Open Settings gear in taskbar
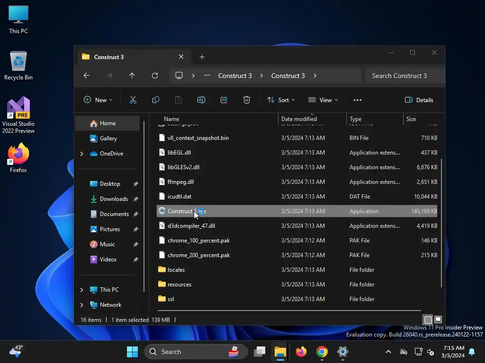Screen dimensions: 485x363 [x=343, y=352]
